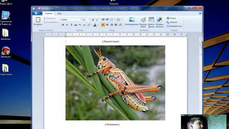Click the {:Описание:} caption text
Viewport: 229px width, 129px height.
(x=112, y=124)
